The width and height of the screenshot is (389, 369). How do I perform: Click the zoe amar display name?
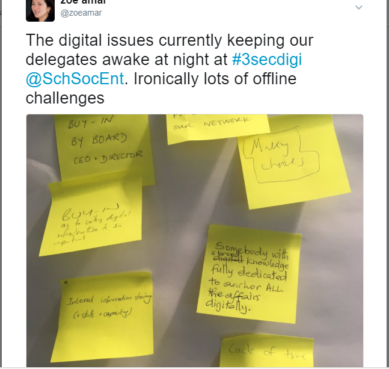click(x=83, y=2)
